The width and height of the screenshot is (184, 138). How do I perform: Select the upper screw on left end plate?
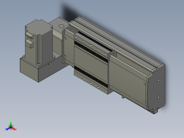point(65,39)
